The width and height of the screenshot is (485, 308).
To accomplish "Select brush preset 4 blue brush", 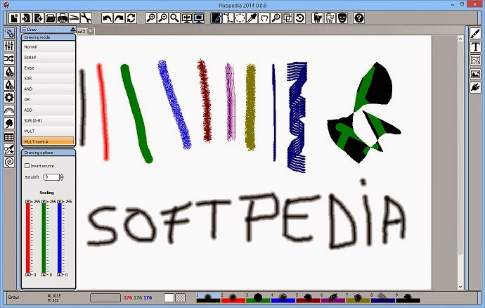I will tap(283, 297).
